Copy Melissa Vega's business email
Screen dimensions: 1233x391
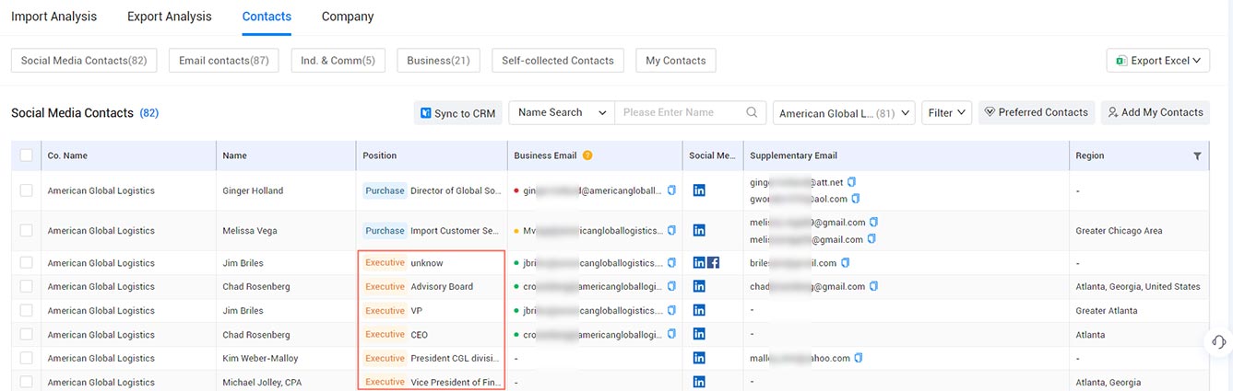671,230
